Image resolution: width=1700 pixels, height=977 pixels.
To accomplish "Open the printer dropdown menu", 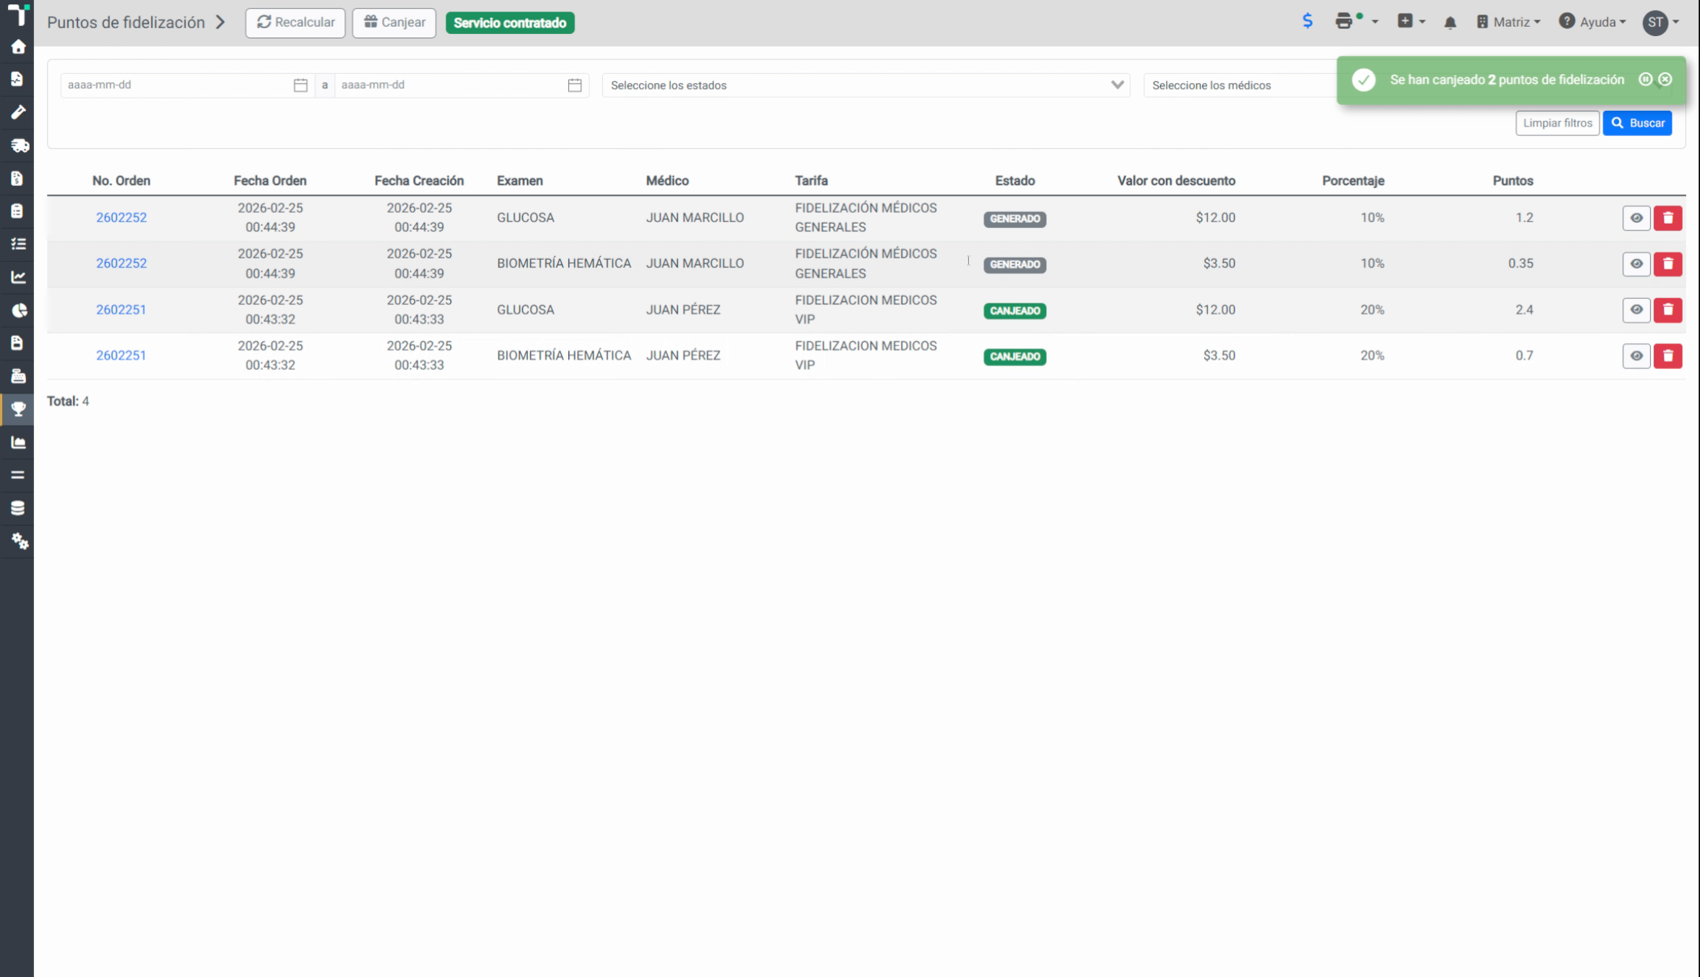I will coord(1356,22).
